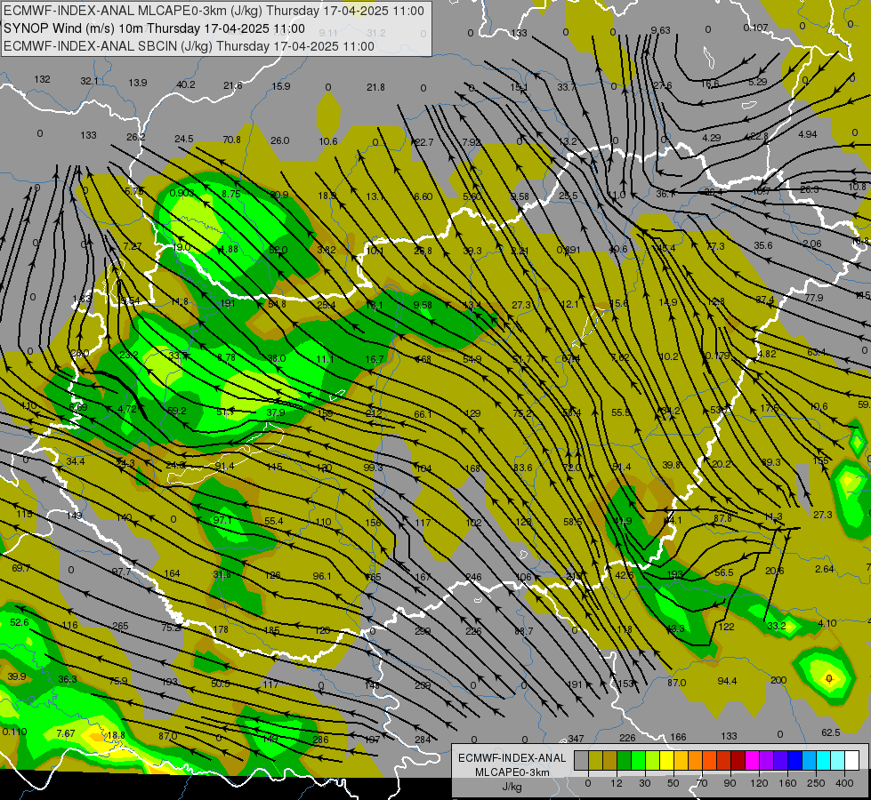Click the magenta legend swatch
The width and height of the screenshot is (871, 800).
(752, 760)
